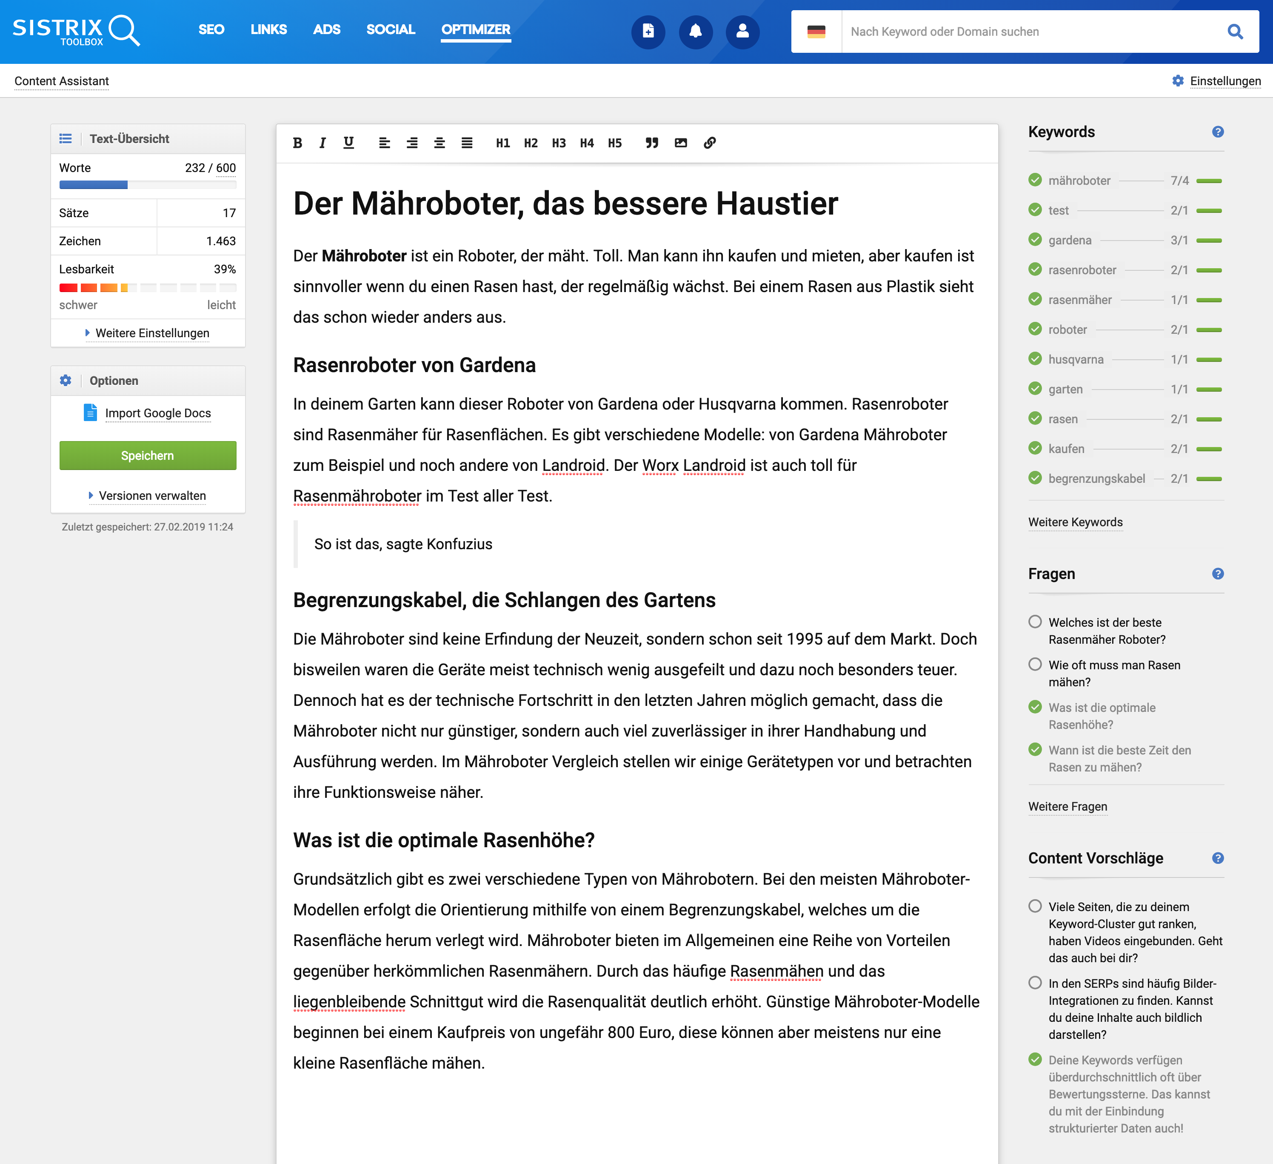The image size is (1273, 1164).
Task: Switch to the SEO menu tab
Action: click(x=211, y=30)
